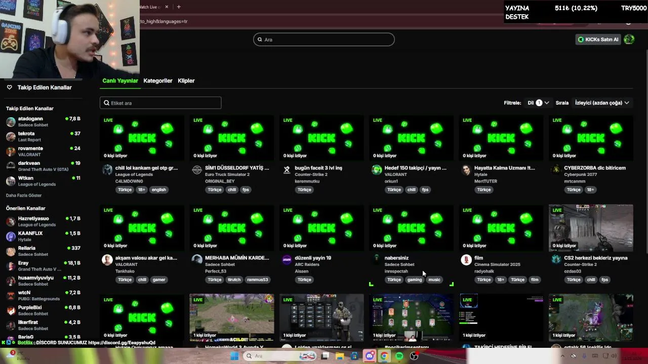
Task: Click wtcN's avatar in recommended channels
Action: pyautogui.click(x=11, y=296)
